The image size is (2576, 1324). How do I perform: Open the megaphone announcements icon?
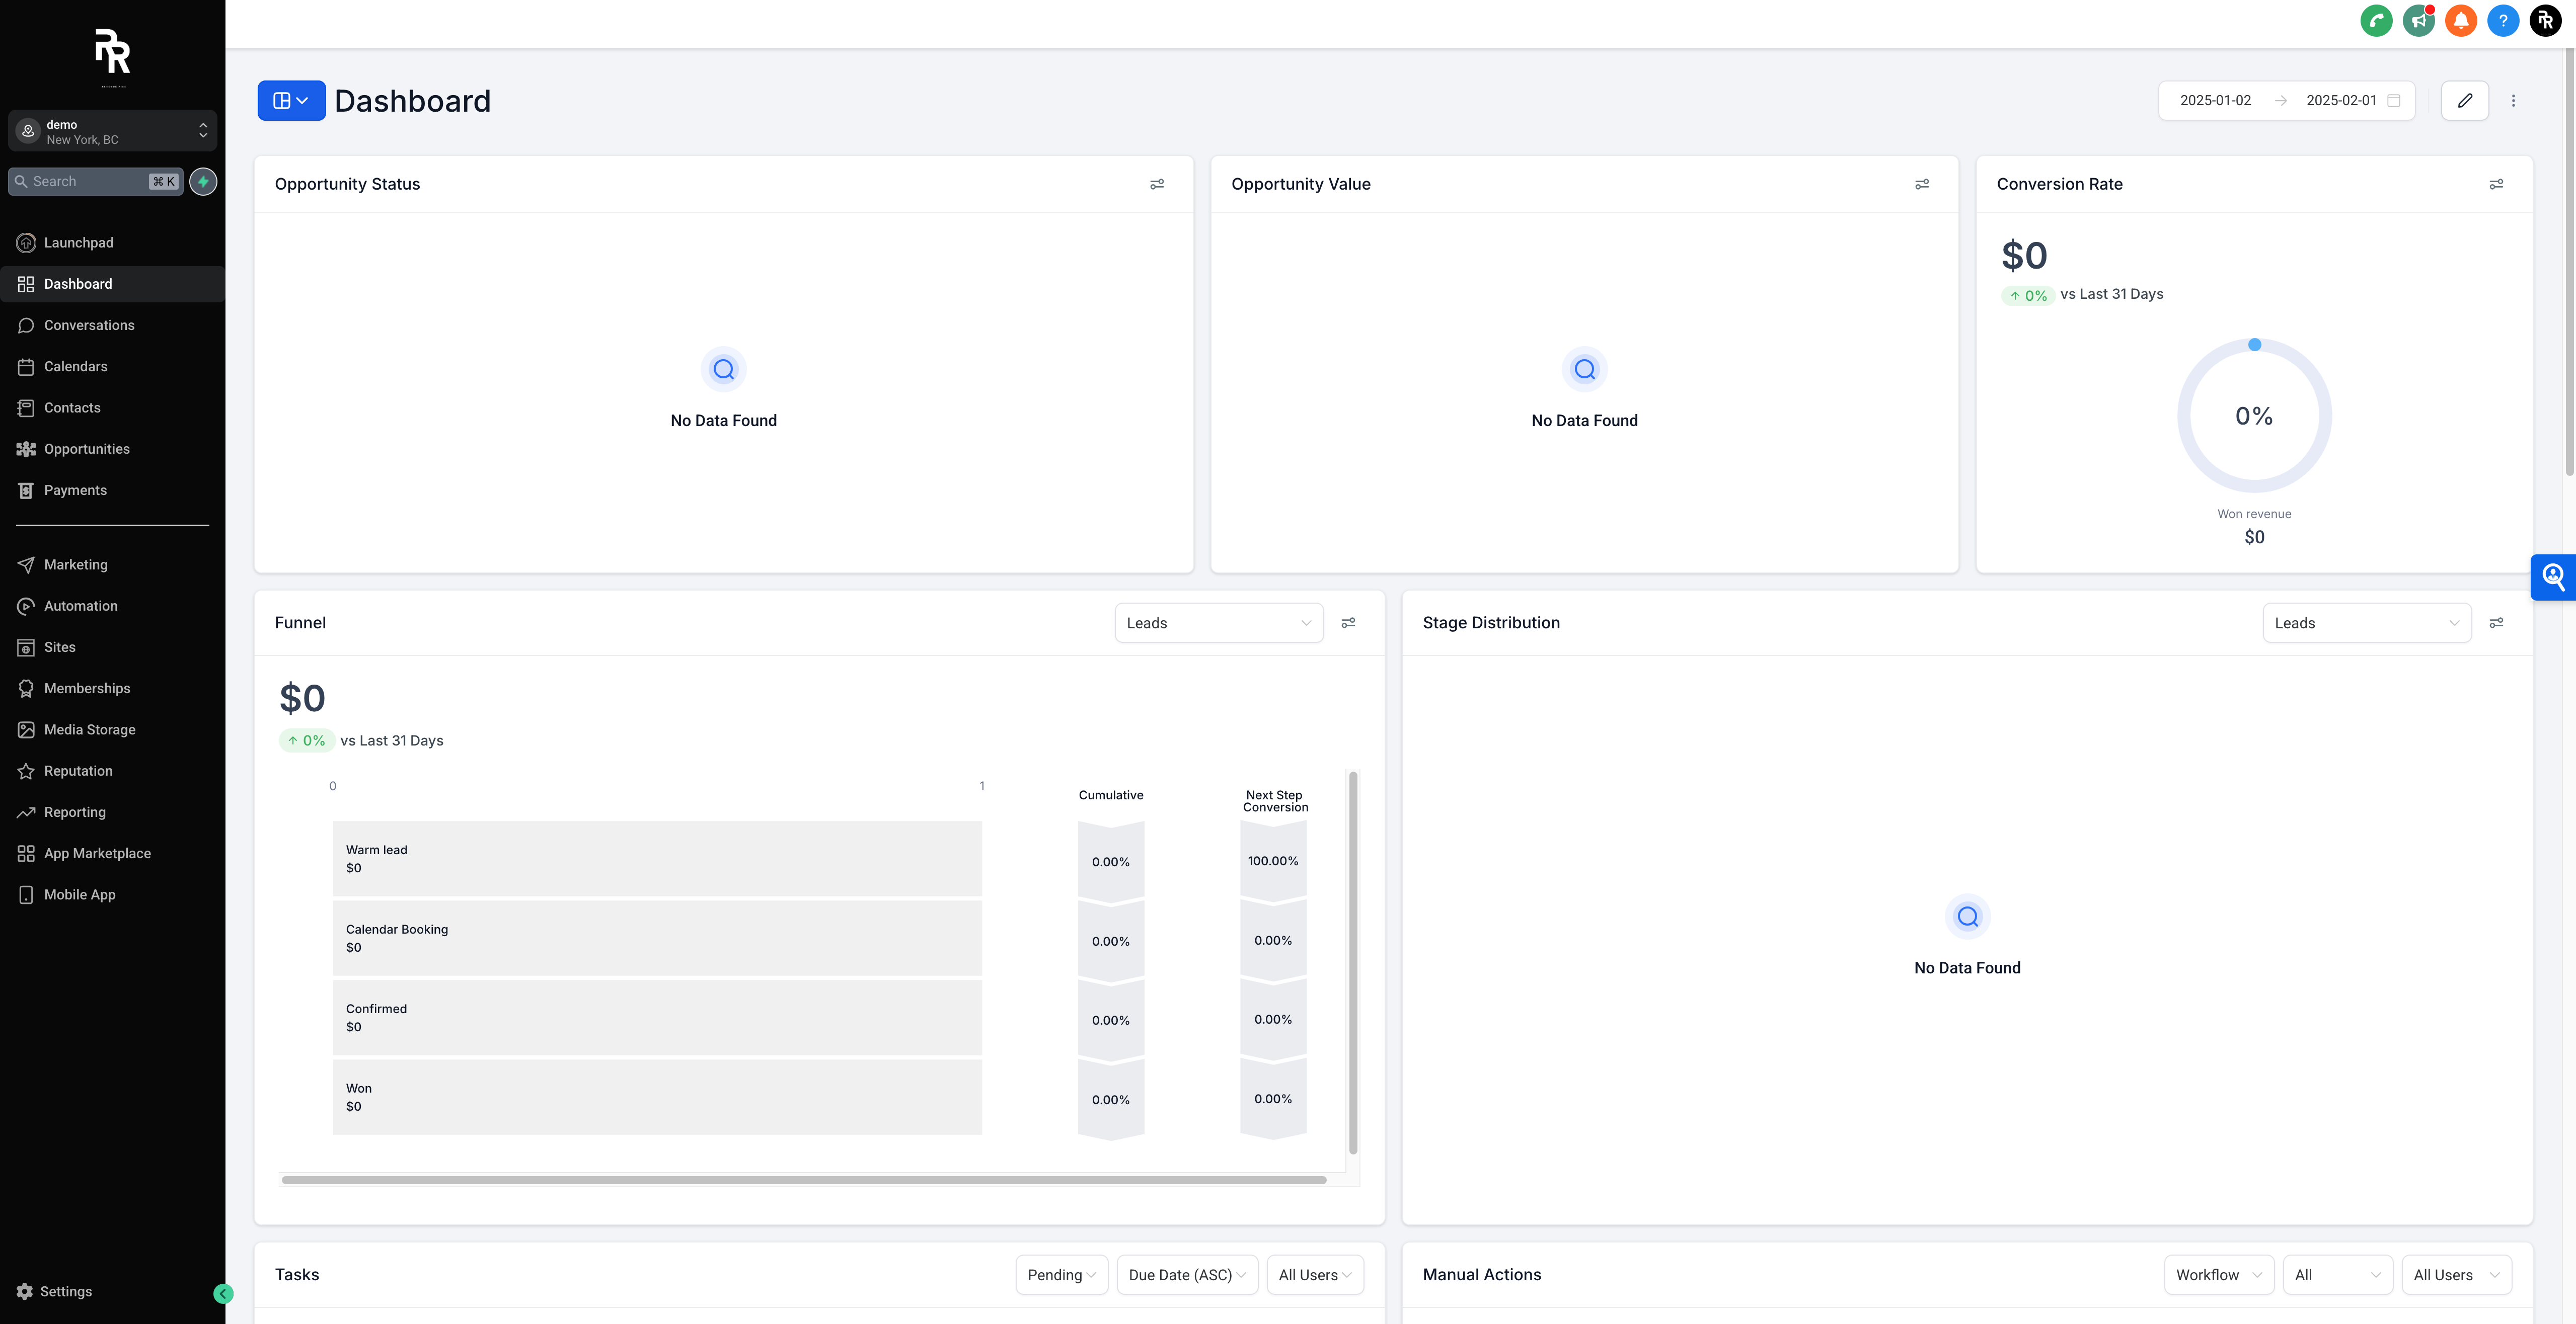coord(2418,20)
